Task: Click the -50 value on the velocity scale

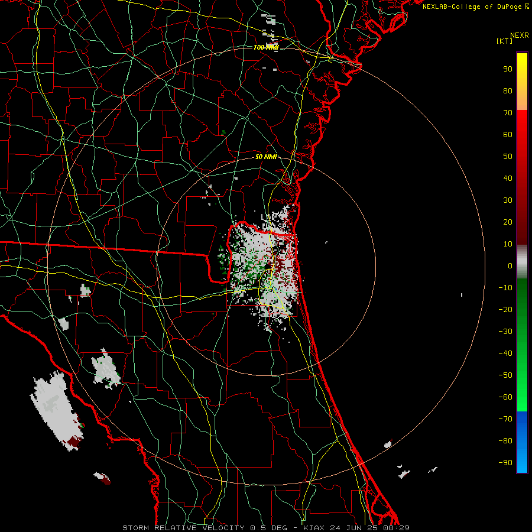Action: (505, 375)
